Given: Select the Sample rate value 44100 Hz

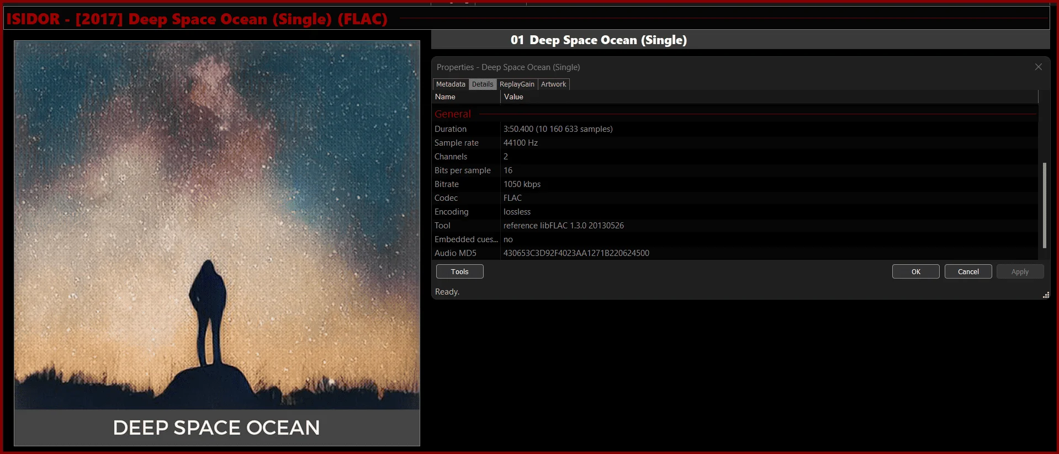Looking at the screenshot, I should coord(521,143).
